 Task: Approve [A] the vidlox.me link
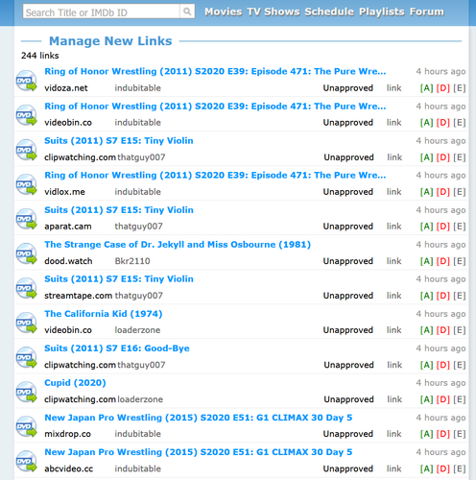coord(426,192)
